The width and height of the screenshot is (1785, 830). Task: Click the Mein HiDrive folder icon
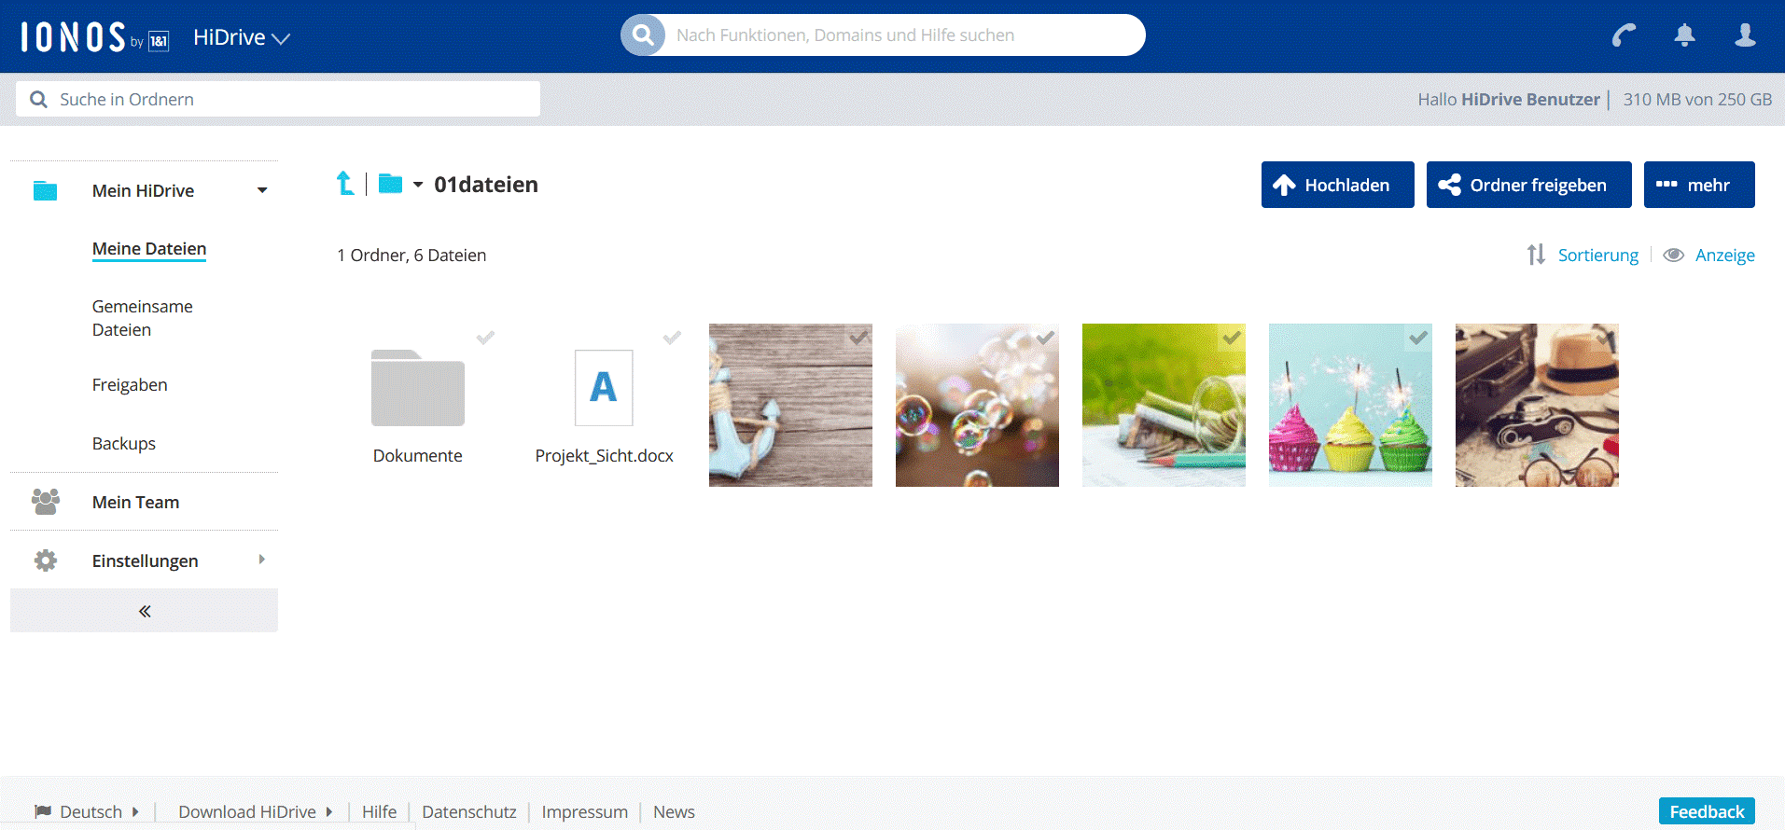click(x=45, y=190)
